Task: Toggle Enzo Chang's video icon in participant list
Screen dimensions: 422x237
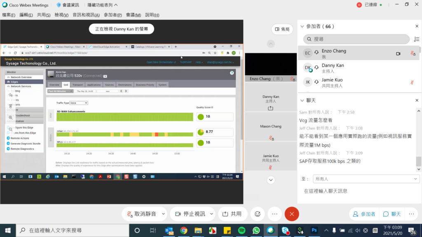Action: 399,54
